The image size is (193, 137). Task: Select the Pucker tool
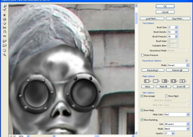pos(5,19)
